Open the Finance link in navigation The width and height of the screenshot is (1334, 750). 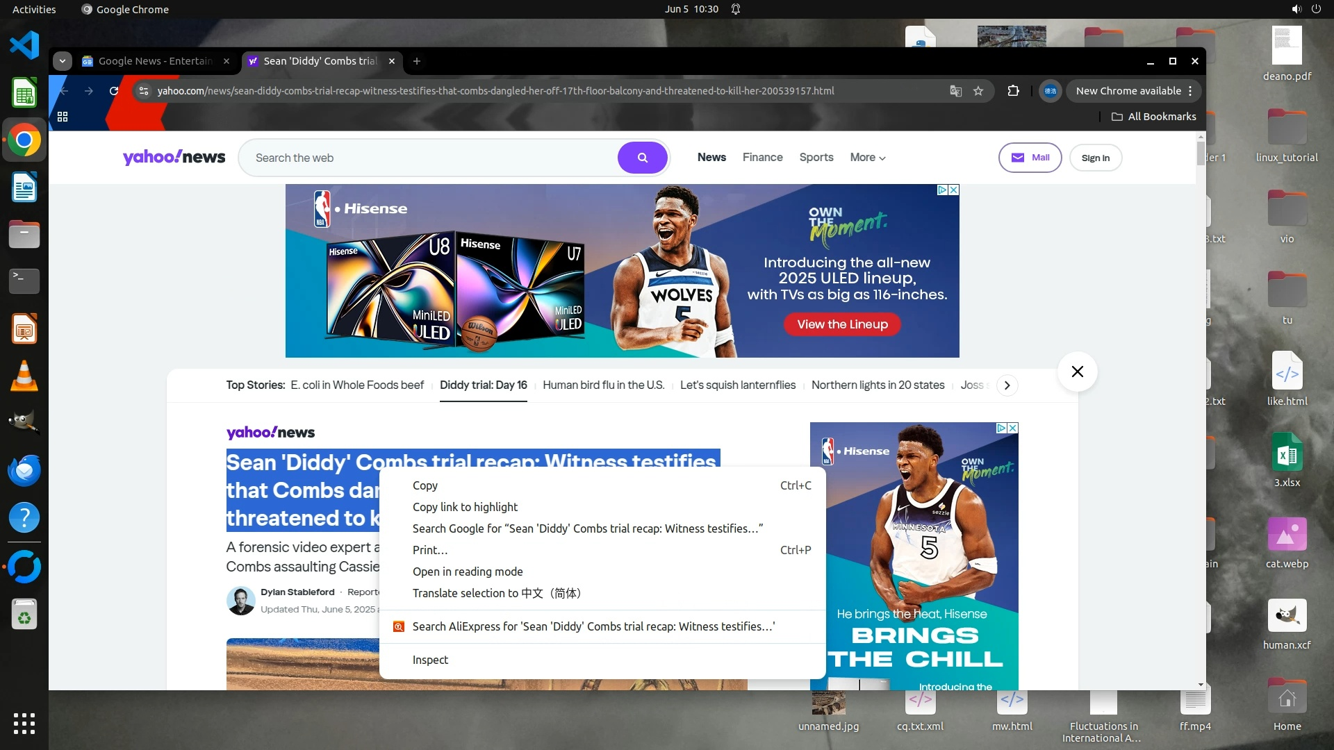[x=762, y=158]
